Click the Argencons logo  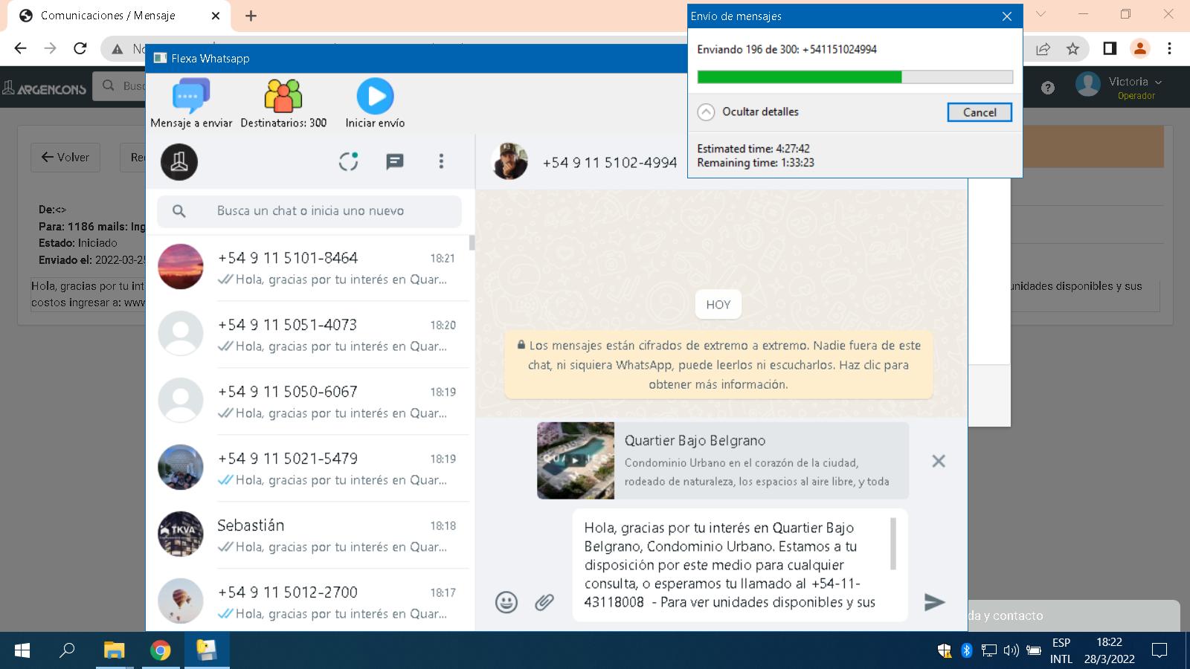tap(45, 88)
